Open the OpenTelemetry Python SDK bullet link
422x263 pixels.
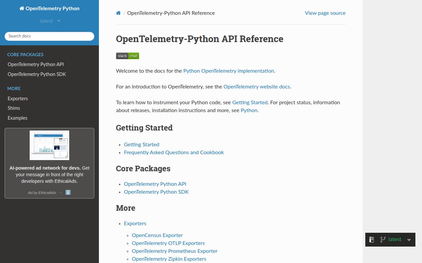tap(156, 192)
